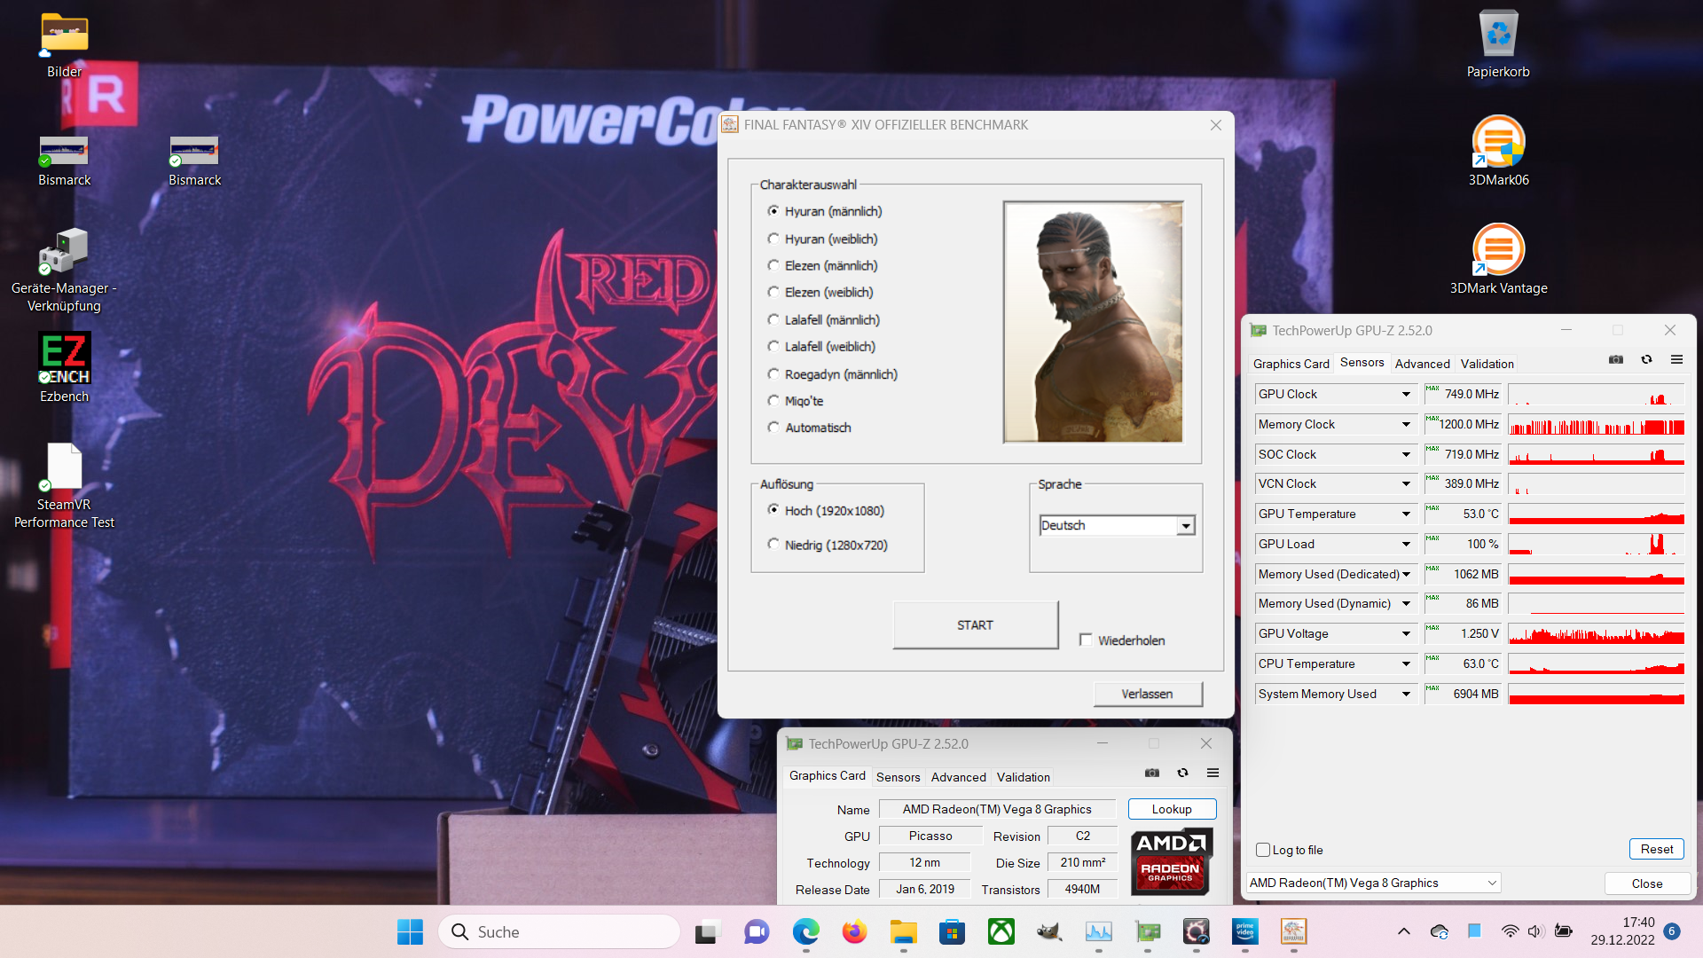The width and height of the screenshot is (1703, 958).
Task: Open the AMD Radeon Vega 8 device selector
Action: point(1373,883)
